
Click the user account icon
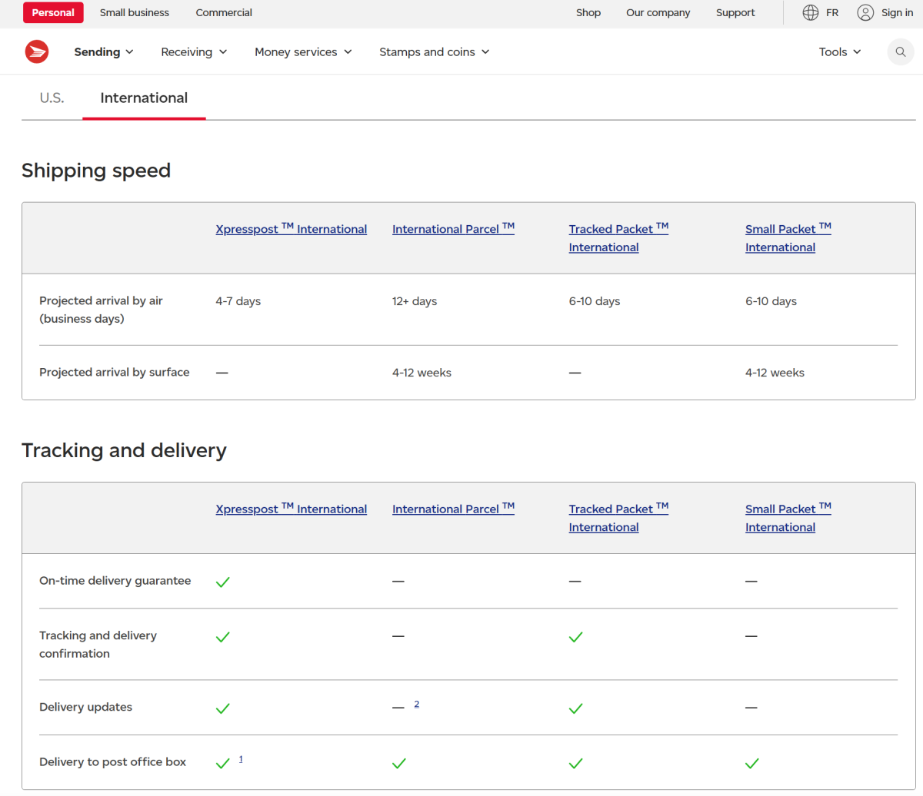pyautogui.click(x=865, y=12)
